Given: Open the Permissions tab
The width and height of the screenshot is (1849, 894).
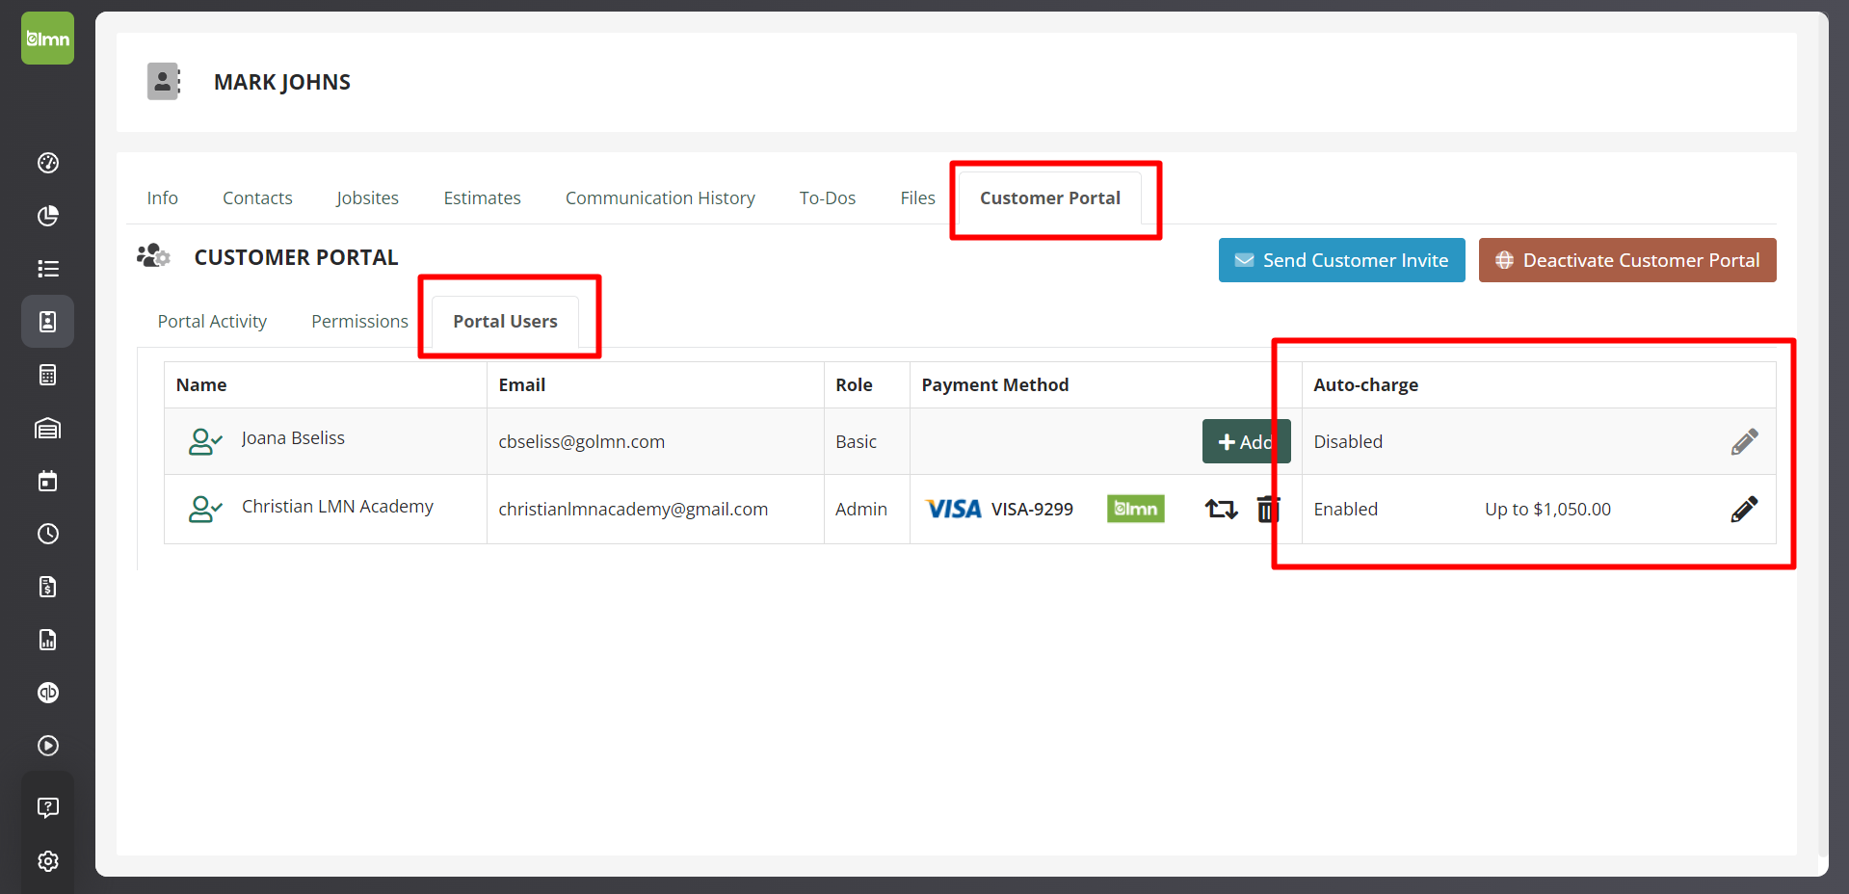Looking at the screenshot, I should click(358, 321).
